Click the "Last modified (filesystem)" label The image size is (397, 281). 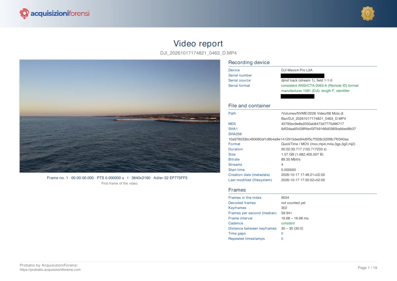(250, 180)
